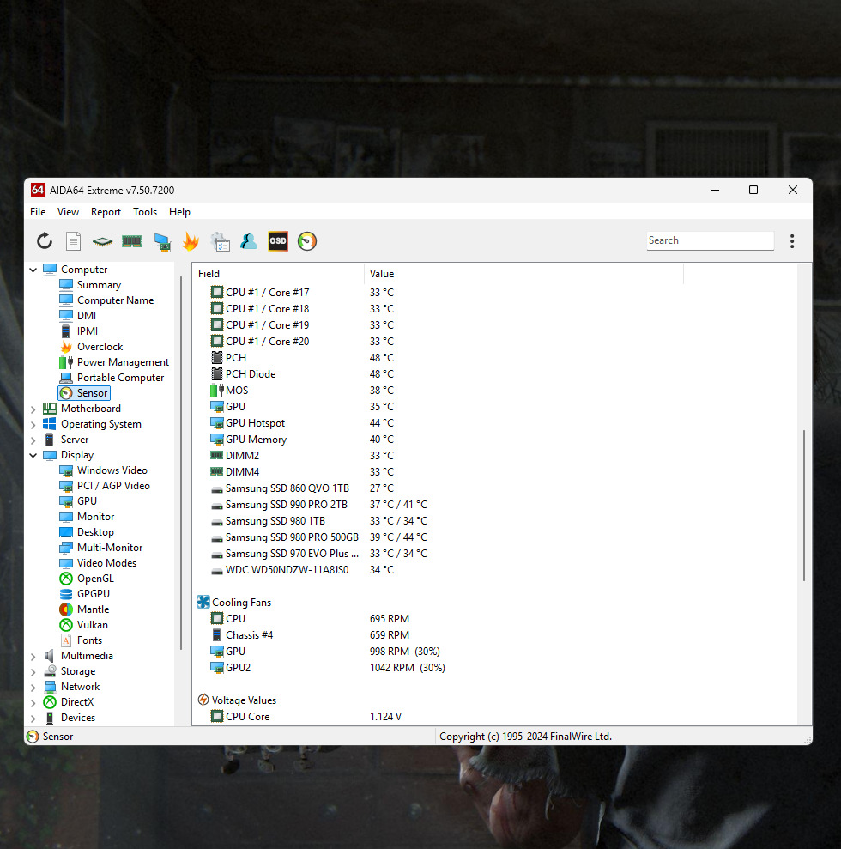841x849 pixels.
Task: Open the SensorPanel gauge icon
Action: point(307,241)
